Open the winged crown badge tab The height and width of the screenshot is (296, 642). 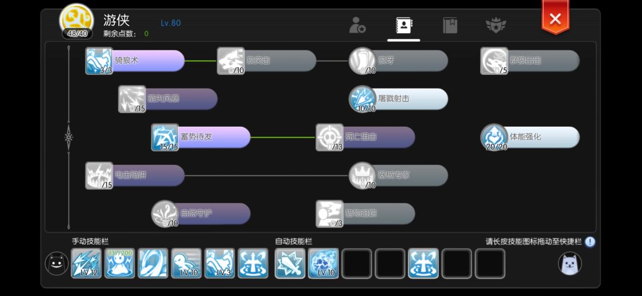click(496, 25)
